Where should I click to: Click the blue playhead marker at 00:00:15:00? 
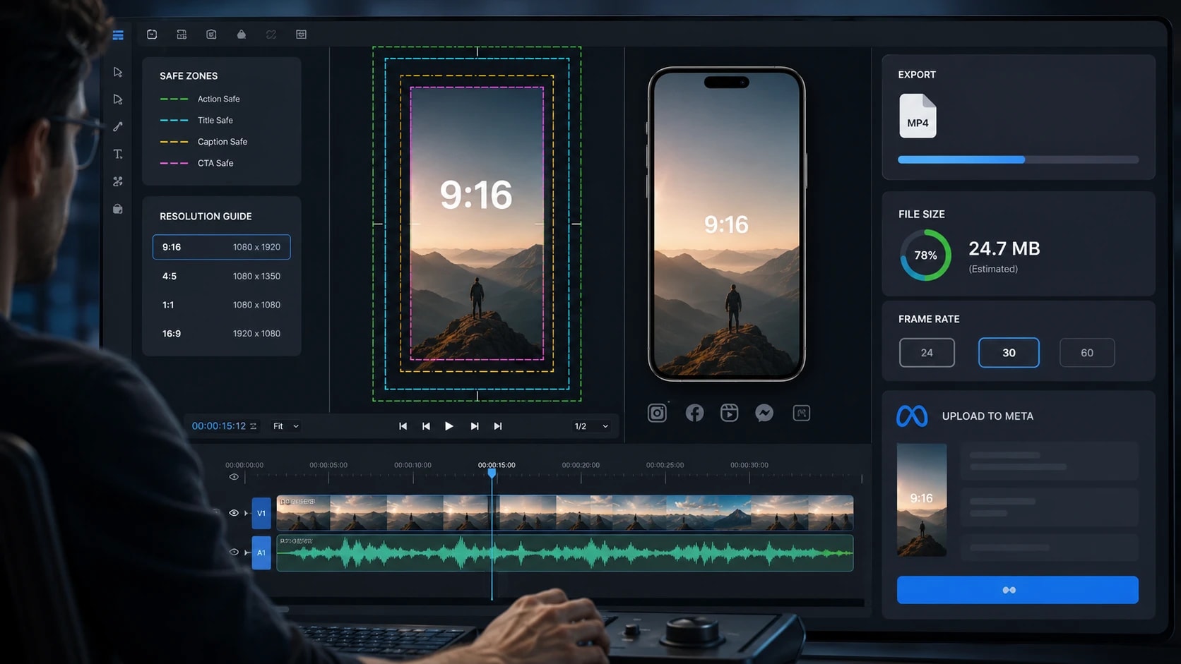(x=492, y=473)
